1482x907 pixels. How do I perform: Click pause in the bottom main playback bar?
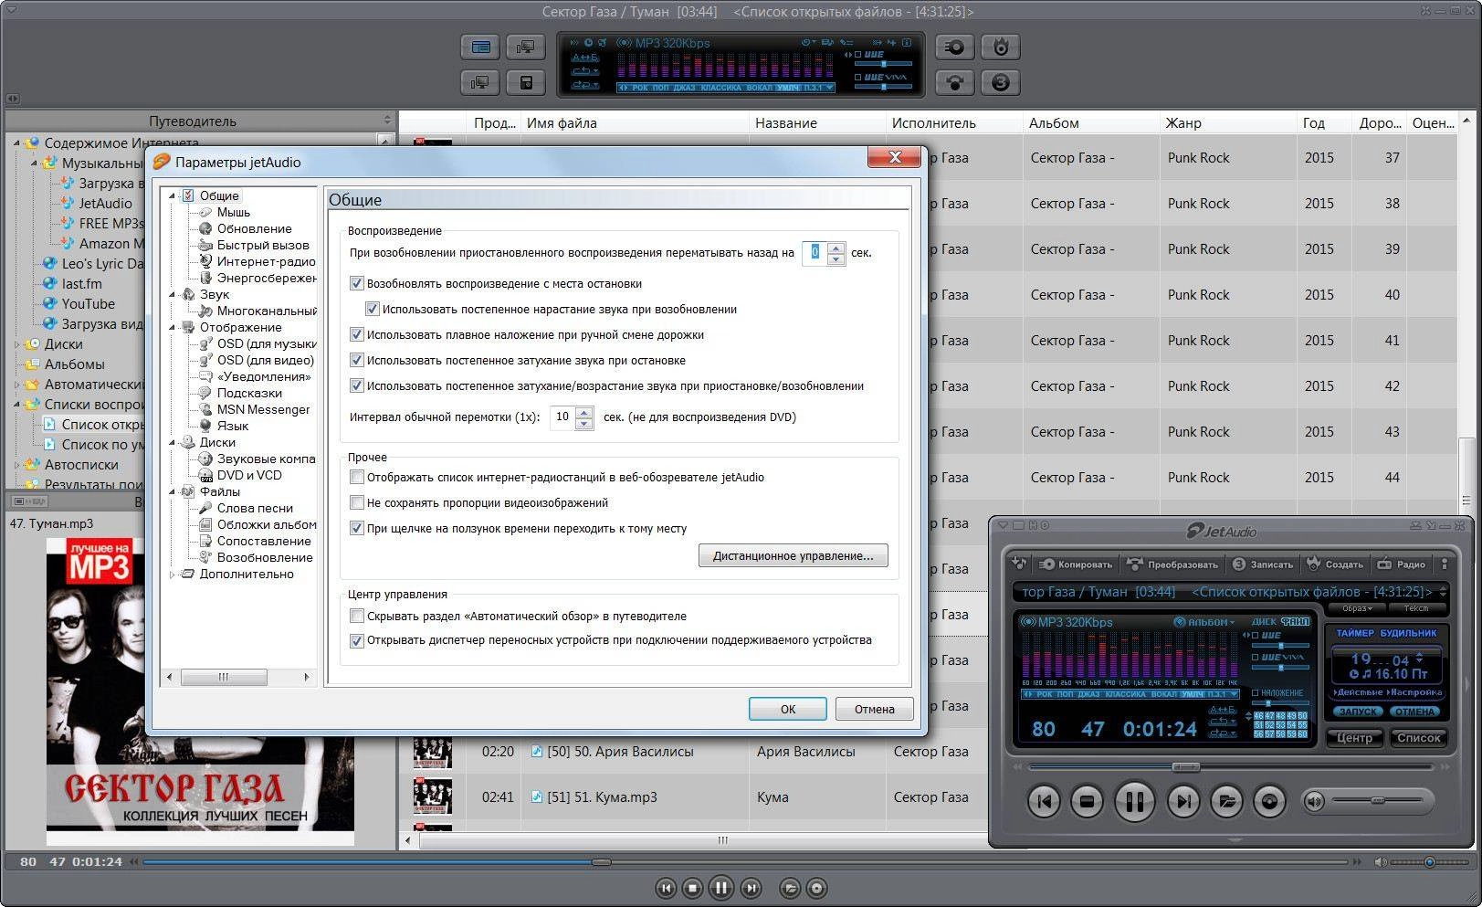click(720, 888)
